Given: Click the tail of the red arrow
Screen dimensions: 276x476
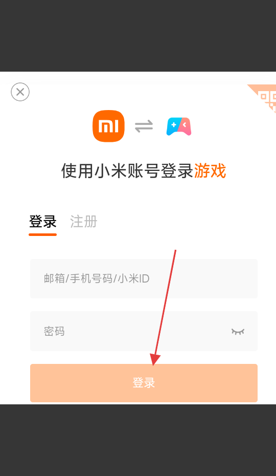Looking at the screenshot, I should [175, 251].
